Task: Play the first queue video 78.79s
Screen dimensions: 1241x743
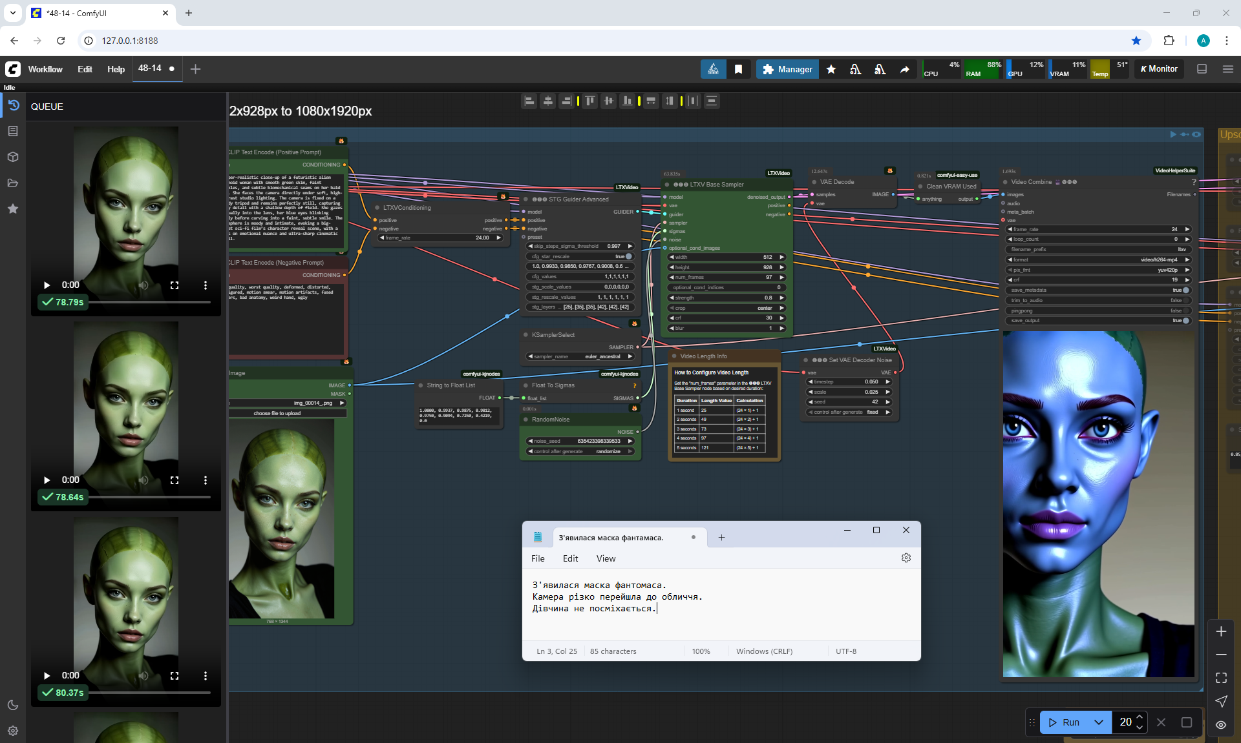Action: coord(47,285)
